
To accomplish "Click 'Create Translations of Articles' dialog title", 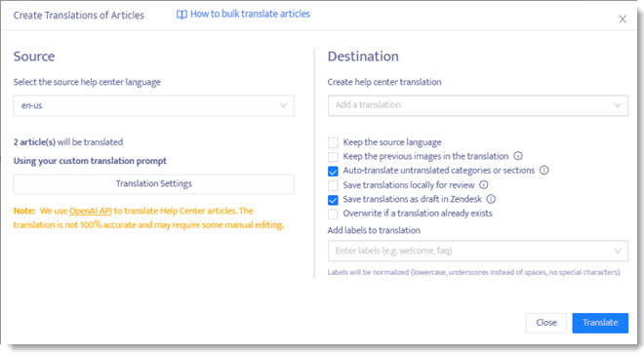I will coord(79,16).
